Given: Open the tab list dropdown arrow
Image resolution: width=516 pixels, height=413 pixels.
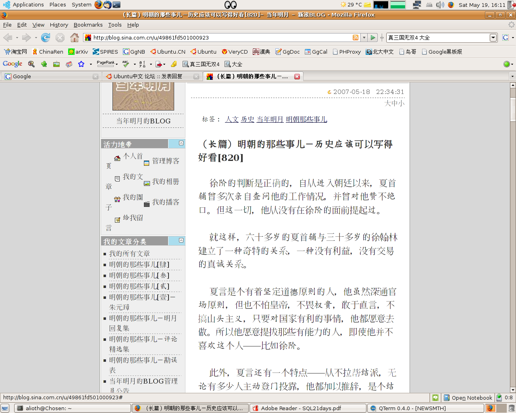Looking at the screenshot, I should (x=512, y=76).
